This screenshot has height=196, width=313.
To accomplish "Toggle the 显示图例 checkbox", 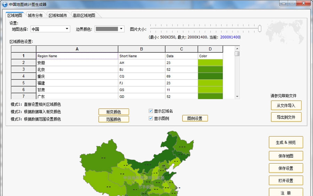I will [x=151, y=118].
